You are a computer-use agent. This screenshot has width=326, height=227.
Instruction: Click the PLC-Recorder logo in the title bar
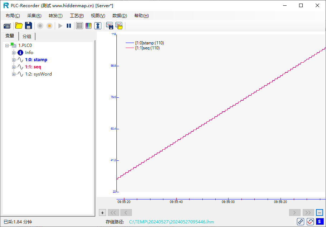[6, 6]
